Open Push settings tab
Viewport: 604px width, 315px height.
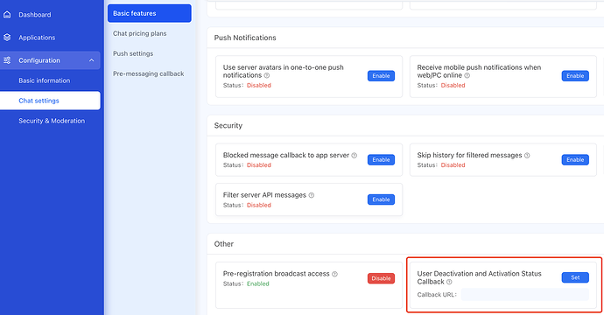133,53
